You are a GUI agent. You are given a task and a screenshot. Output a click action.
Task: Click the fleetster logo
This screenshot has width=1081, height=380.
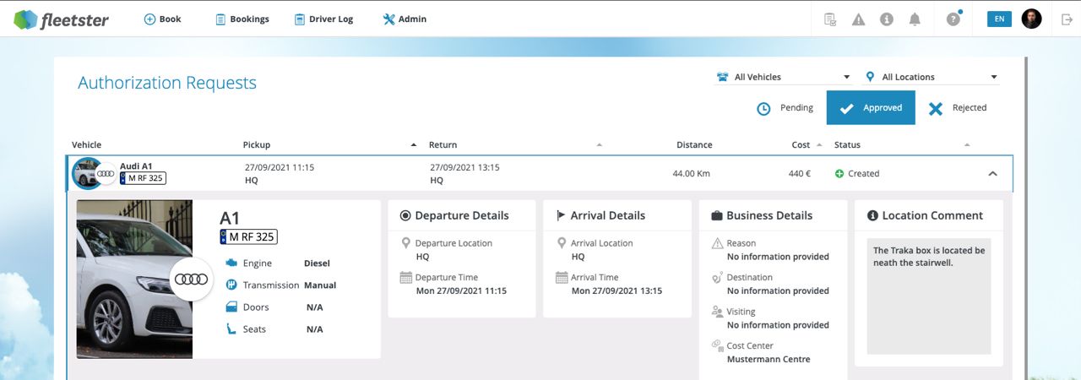[x=62, y=19]
